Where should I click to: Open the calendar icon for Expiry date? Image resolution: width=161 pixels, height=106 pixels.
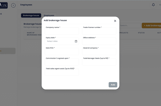[76, 41]
